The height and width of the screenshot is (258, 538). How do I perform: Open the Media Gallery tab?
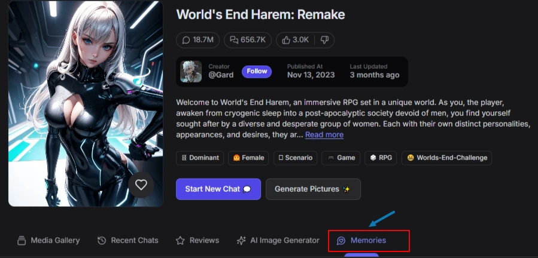(48, 240)
